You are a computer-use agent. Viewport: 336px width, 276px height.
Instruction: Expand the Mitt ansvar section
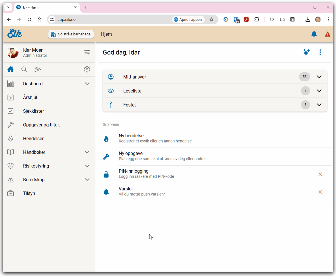pos(319,77)
